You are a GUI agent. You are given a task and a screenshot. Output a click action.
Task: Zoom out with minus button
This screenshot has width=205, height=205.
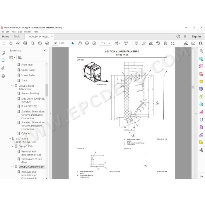87,43
